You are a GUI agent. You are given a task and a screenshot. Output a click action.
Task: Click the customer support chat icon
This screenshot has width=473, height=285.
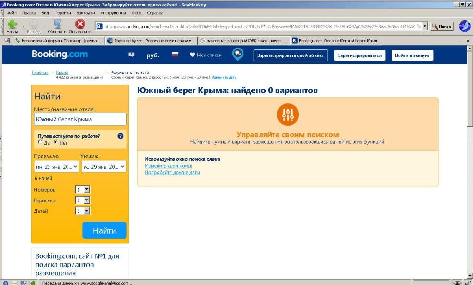click(x=132, y=55)
